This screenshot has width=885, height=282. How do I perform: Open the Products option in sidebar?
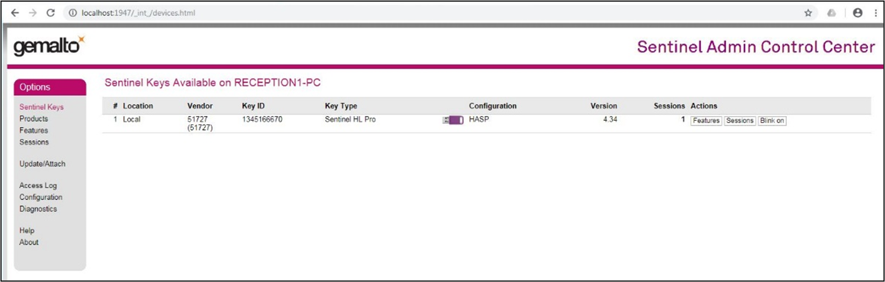[x=33, y=119]
